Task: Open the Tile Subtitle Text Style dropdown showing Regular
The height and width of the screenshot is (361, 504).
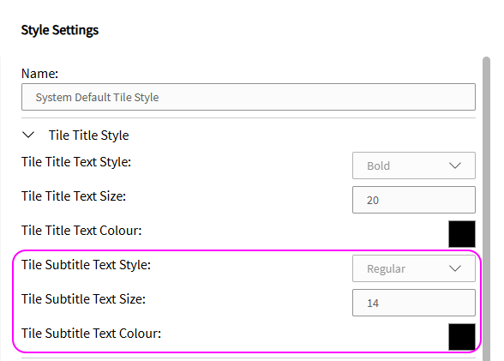Action: coord(414,268)
